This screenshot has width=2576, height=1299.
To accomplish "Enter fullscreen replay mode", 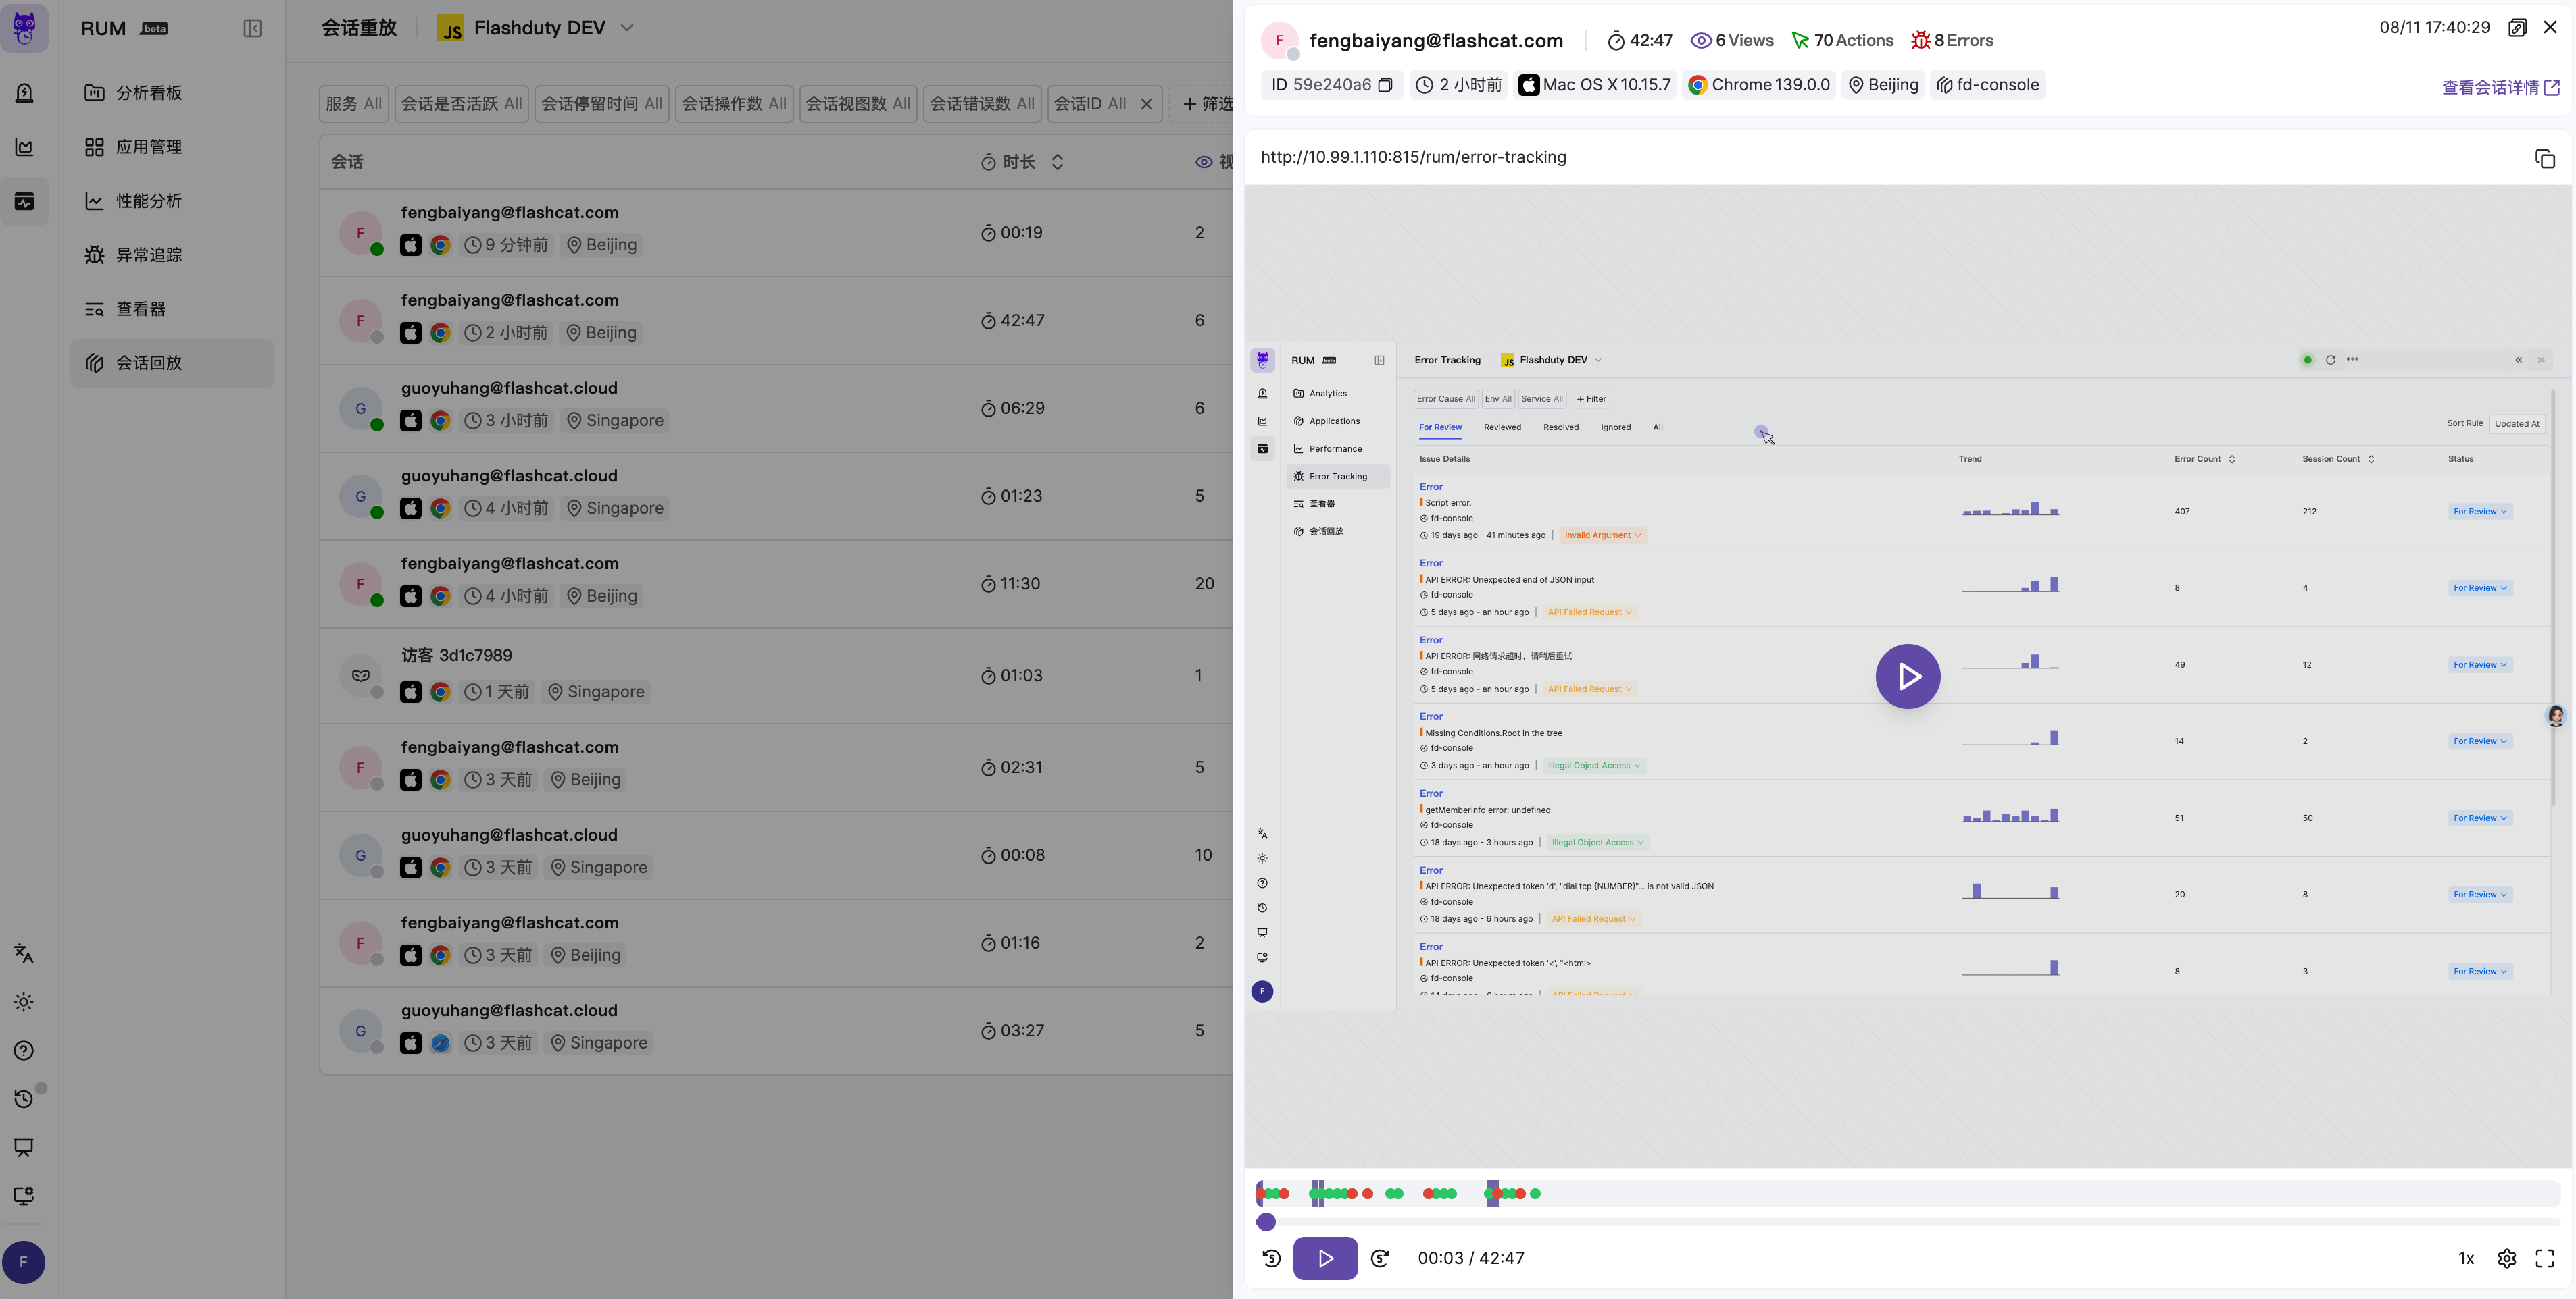I will coord(2545,1258).
